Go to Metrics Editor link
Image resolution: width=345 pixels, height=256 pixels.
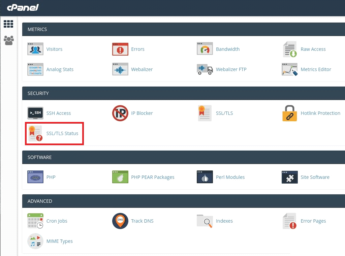[x=316, y=69]
